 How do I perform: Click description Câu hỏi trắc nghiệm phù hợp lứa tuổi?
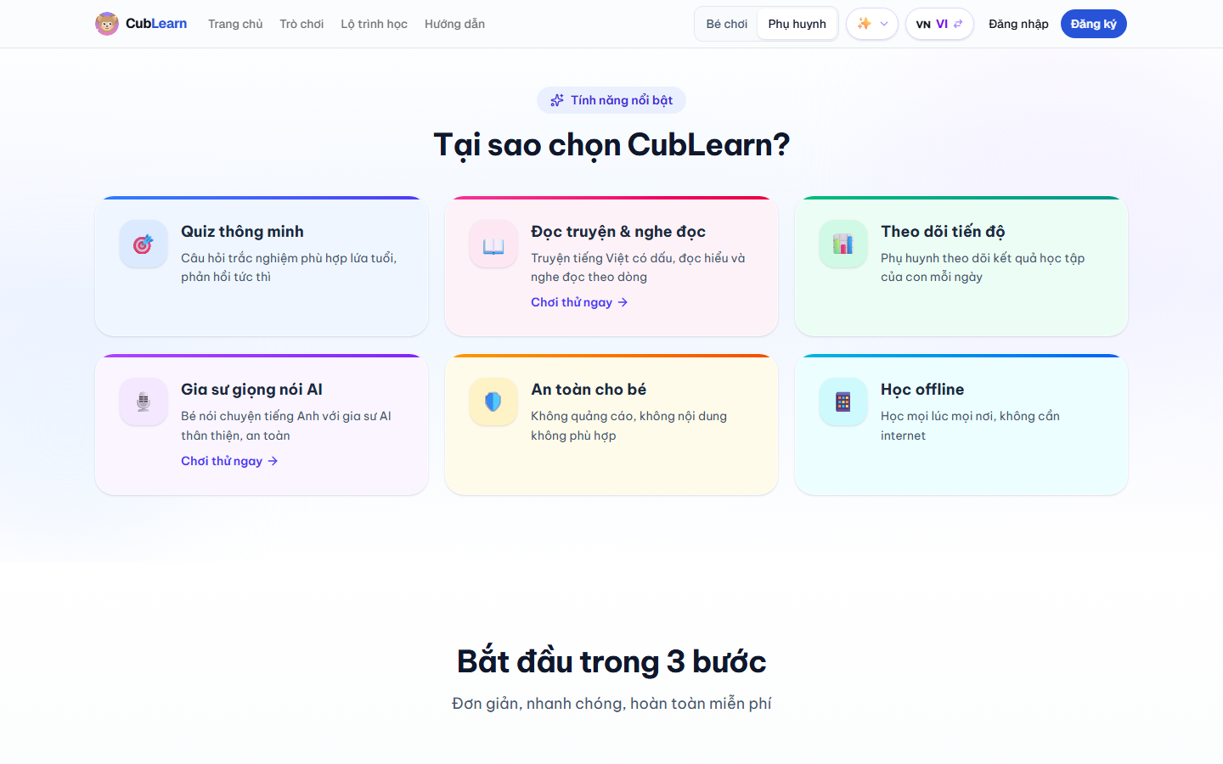click(289, 267)
